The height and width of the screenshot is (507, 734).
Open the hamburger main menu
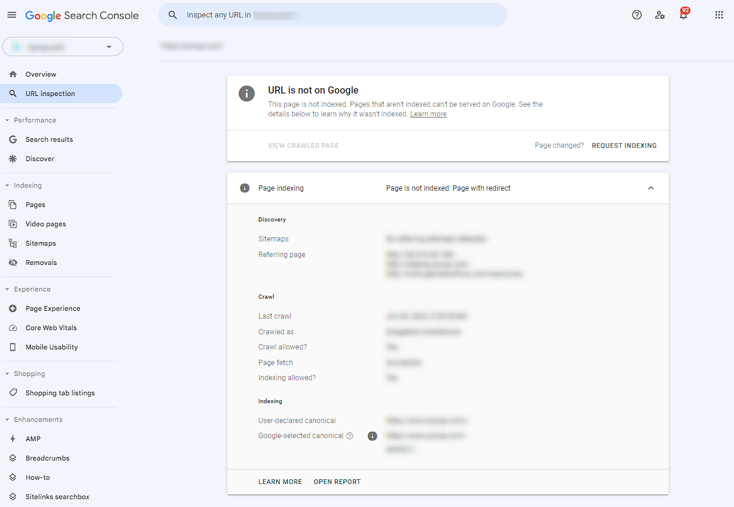[11, 15]
